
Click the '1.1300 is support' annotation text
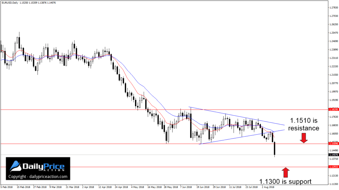tap(285, 182)
